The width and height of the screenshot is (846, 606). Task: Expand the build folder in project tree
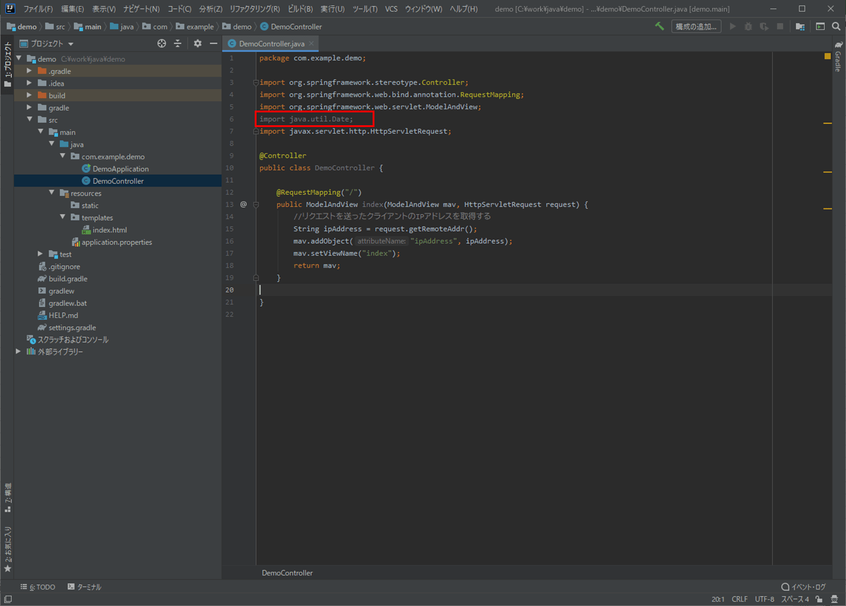tap(29, 95)
